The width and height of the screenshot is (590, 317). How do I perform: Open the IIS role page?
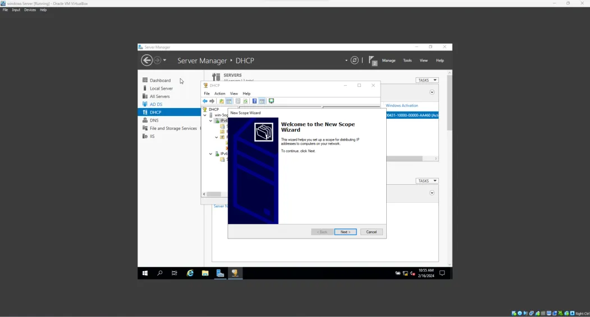point(152,136)
